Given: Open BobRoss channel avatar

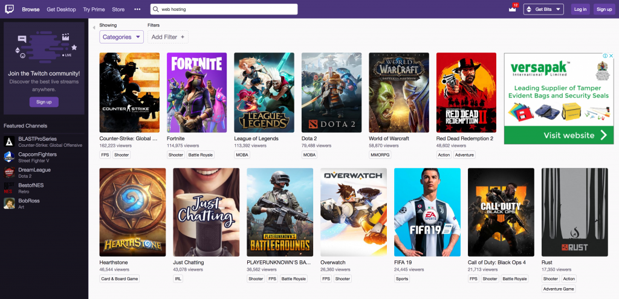Looking at the screenshot, I should coord(9,203).
